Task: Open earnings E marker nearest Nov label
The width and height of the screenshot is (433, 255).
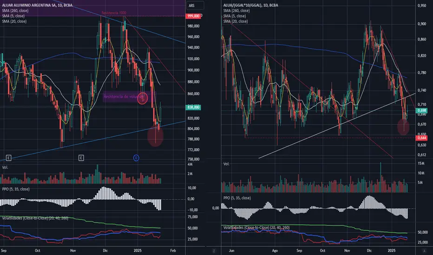Action: (x=81, y=158)
